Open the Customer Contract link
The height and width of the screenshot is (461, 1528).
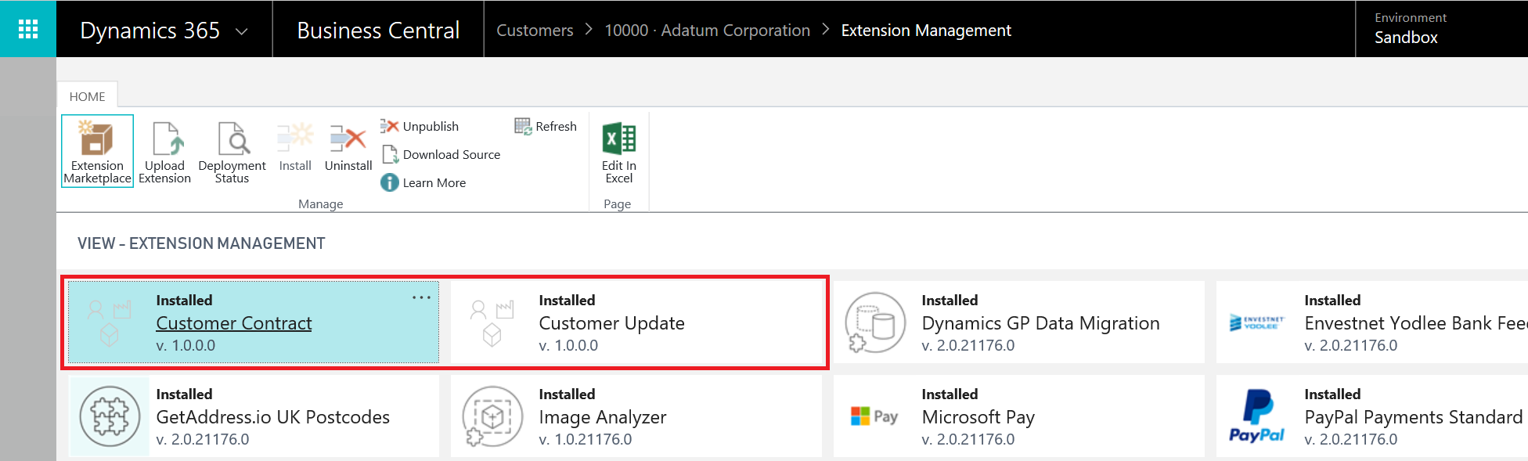tap(233, 323)
